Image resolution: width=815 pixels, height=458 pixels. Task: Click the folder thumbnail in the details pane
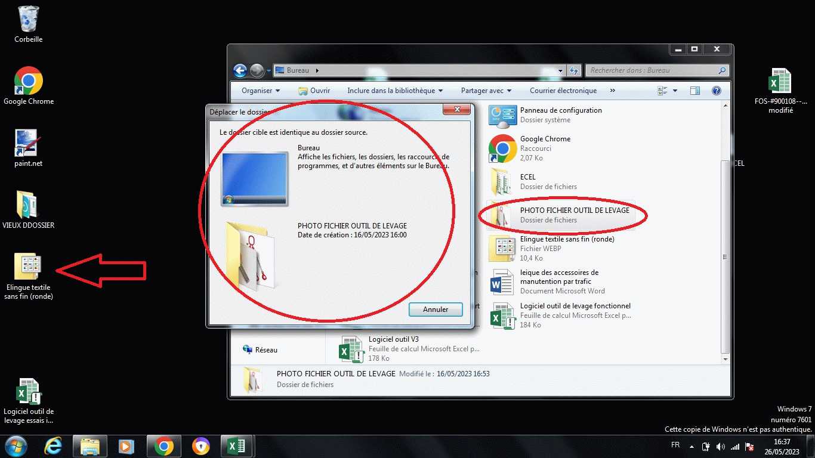click(x=254, y=380)
